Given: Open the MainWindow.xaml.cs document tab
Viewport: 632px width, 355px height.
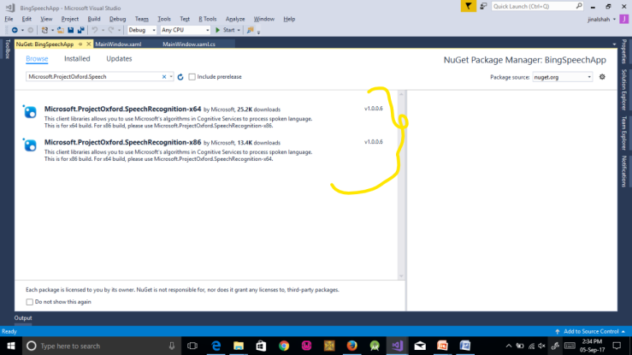Looking at the screenshot, I should [189, 43].
